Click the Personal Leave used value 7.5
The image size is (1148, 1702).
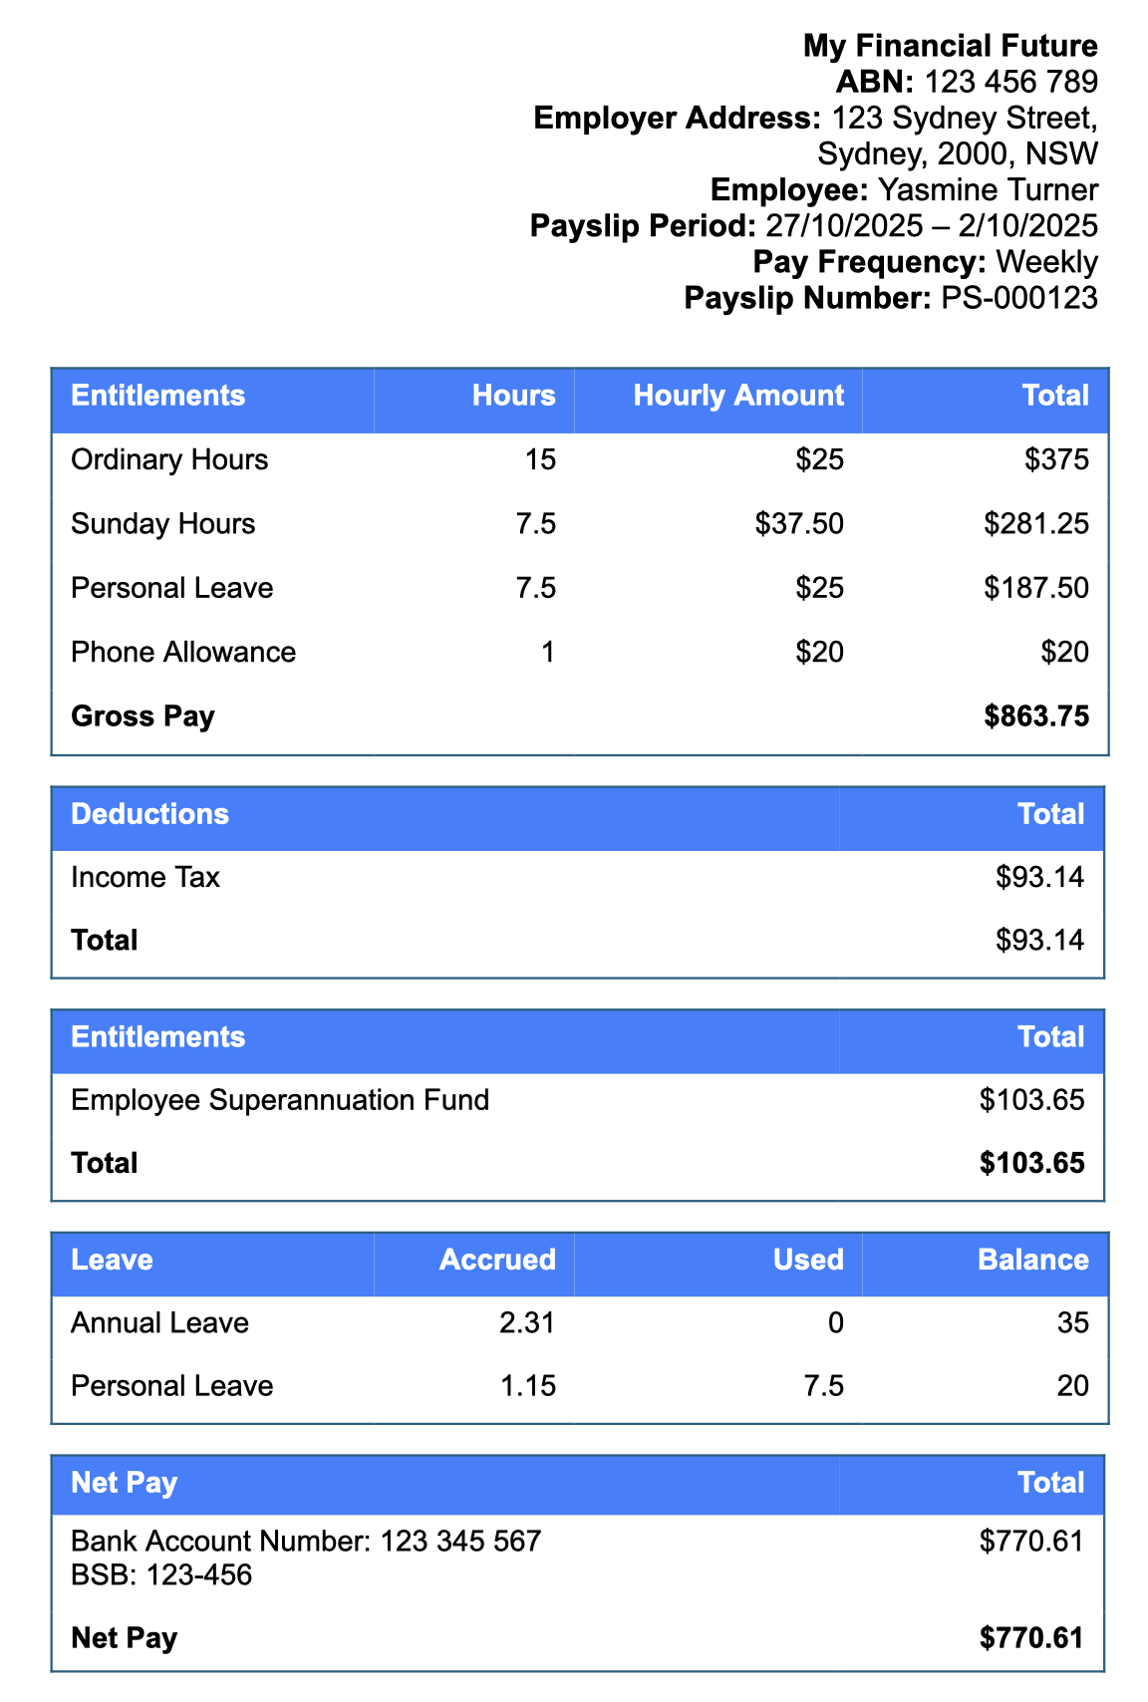[824, 1386]
